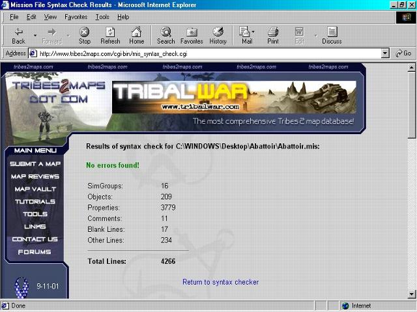Open Map Vault from main menu

click(35, 189)
